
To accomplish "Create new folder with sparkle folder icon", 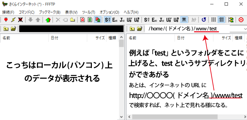I will coord(73,20).
